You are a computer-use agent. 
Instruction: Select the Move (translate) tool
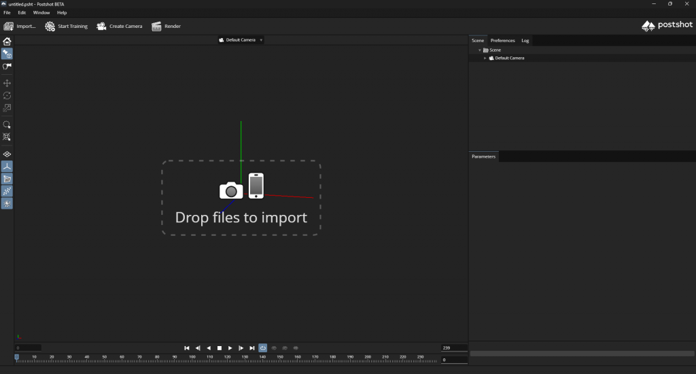point(7,83)
